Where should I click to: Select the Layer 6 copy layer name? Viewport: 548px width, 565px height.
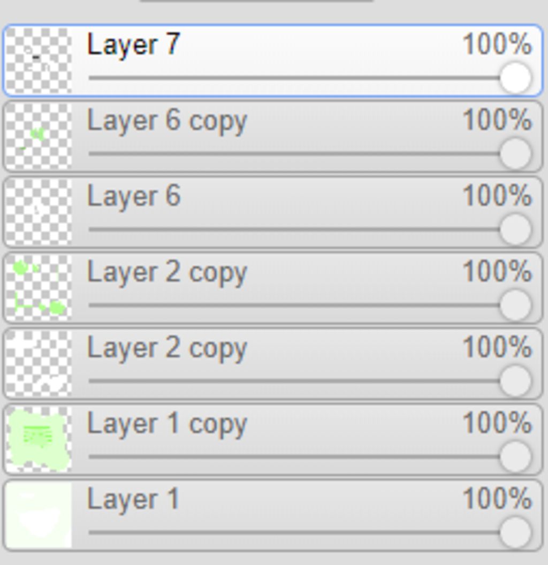coord(167,121)
